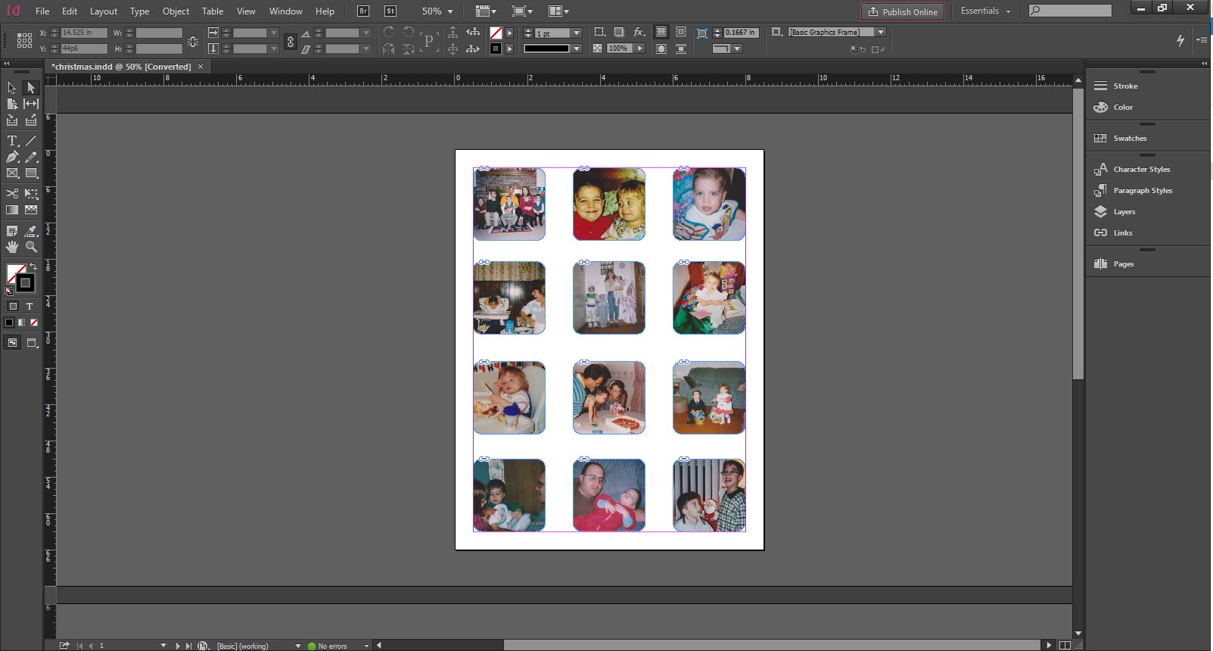The image size is (1213, 651).
Task: Expand the Basic Graphics Frame style dropdown
Action: tap(881, 33)
